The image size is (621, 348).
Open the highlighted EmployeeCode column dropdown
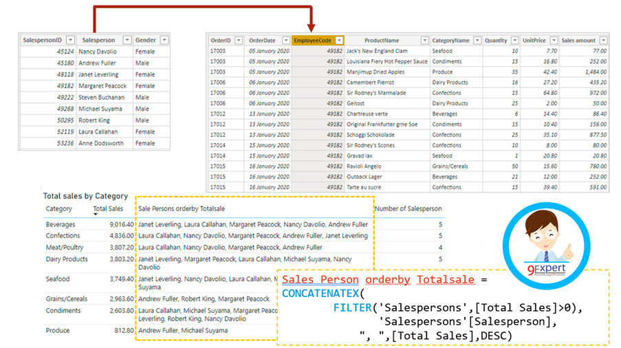(339, 41)
